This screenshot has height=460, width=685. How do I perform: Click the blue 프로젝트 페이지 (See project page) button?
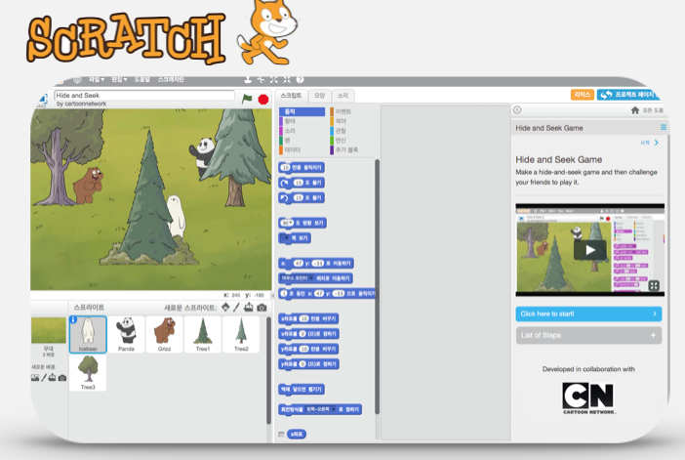[x=628, y=95]
